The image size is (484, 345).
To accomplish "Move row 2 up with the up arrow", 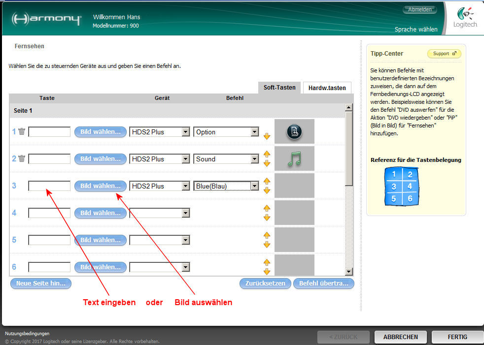I will coord(267,155).
